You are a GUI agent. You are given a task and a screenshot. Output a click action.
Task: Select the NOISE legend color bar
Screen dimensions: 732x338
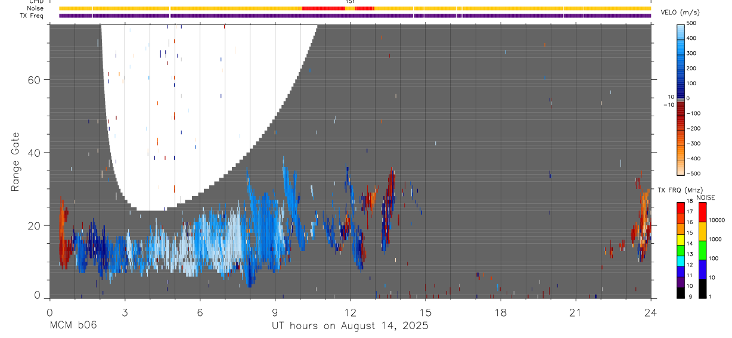click(x=703, y=250)
